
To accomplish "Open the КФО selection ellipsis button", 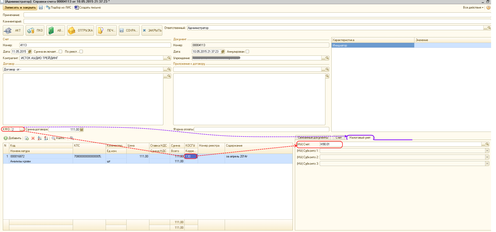I will coord(21,130).
